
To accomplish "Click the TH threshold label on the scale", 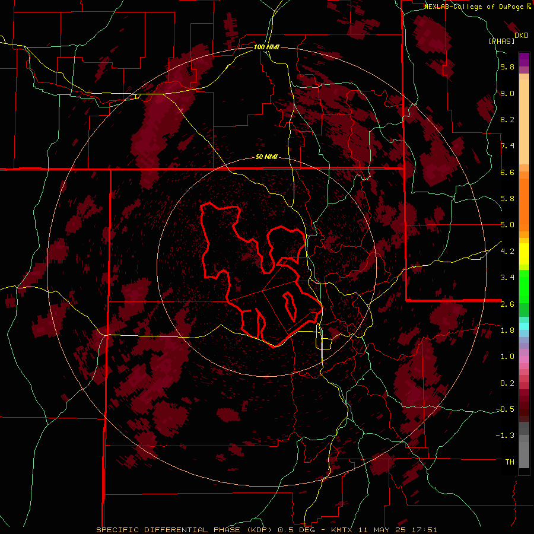I will click(x=510, y=462).
